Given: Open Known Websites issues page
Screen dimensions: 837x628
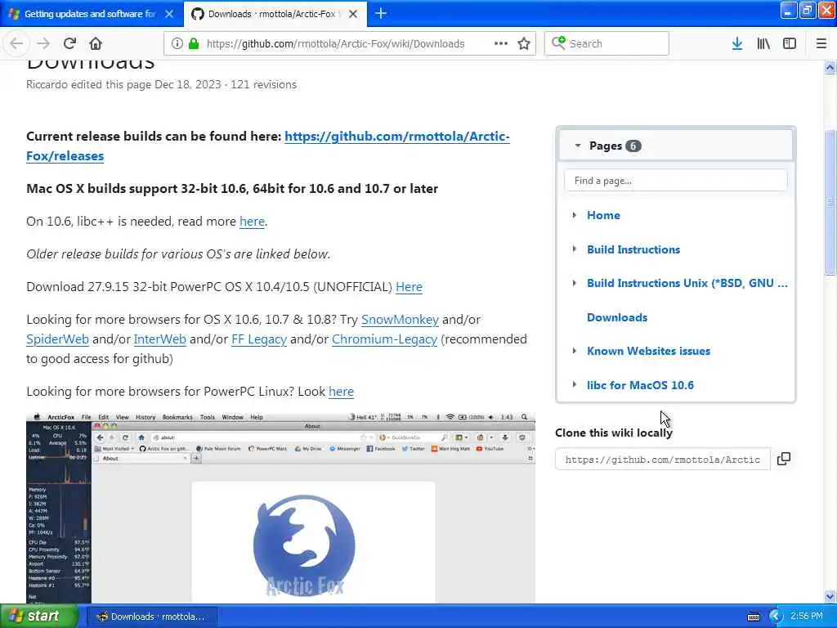Looking at the screenshot, I should [x=648, y=351].
